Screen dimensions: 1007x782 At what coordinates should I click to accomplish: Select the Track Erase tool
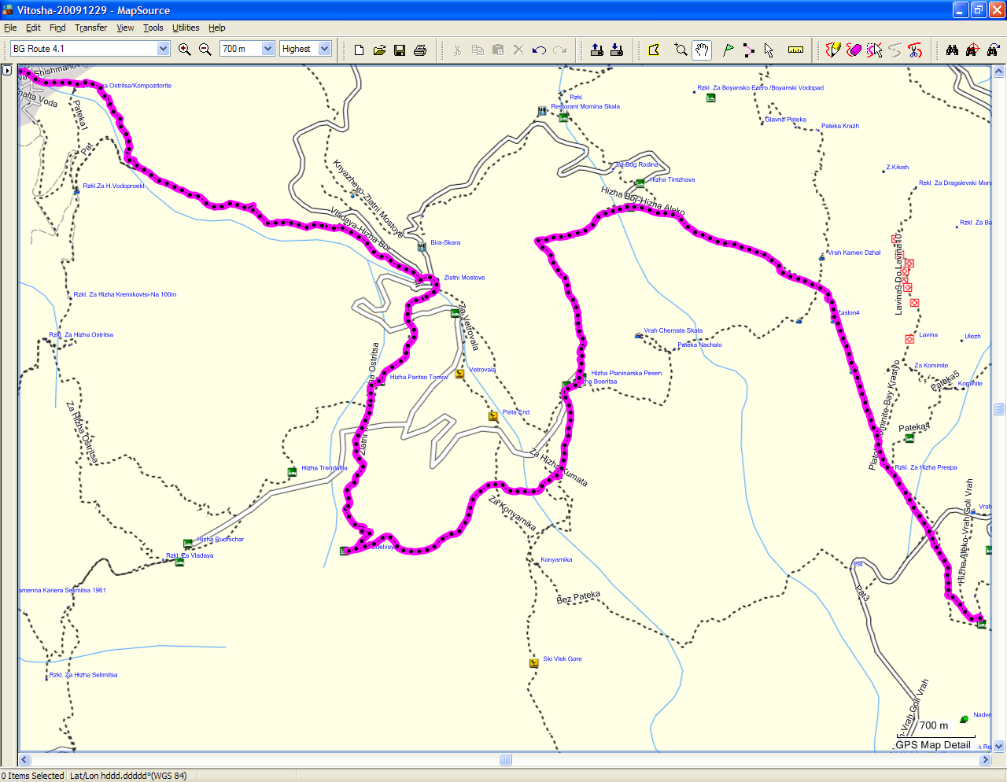pos(854,50)
